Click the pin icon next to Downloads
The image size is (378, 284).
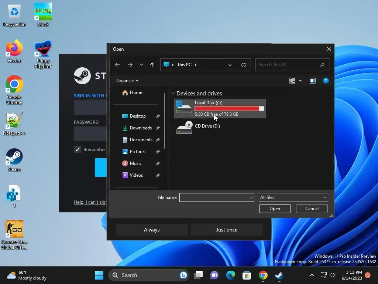click(x=158, y=128)
